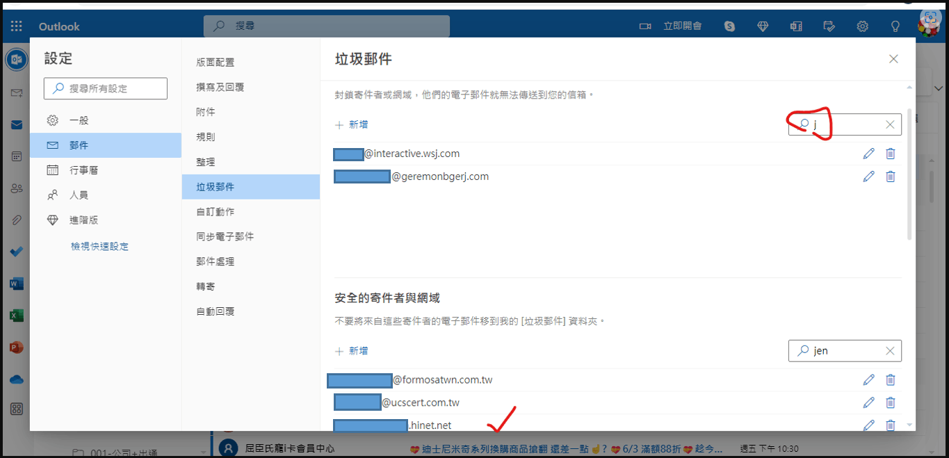This screenshot has width=949, height=458.
Task: Delete the @geremonbgerj.com blocked sender entry
Action: pos(891,176)
